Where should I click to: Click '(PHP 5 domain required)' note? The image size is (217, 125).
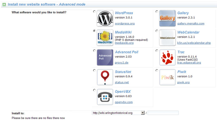point(131,40)
